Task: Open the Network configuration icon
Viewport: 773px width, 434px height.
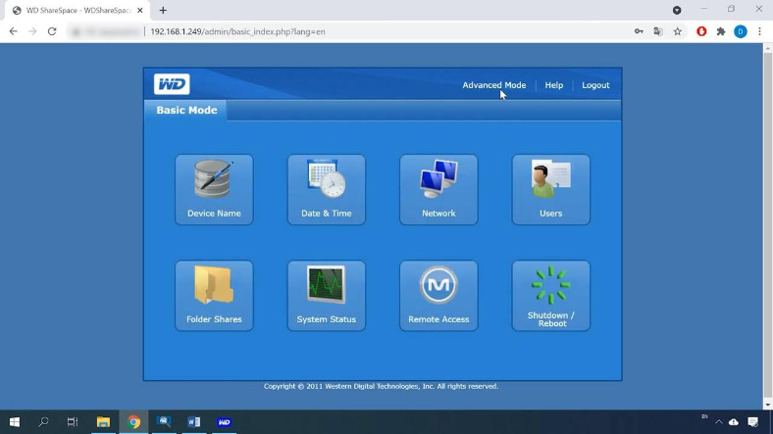Action: [438, 190]
